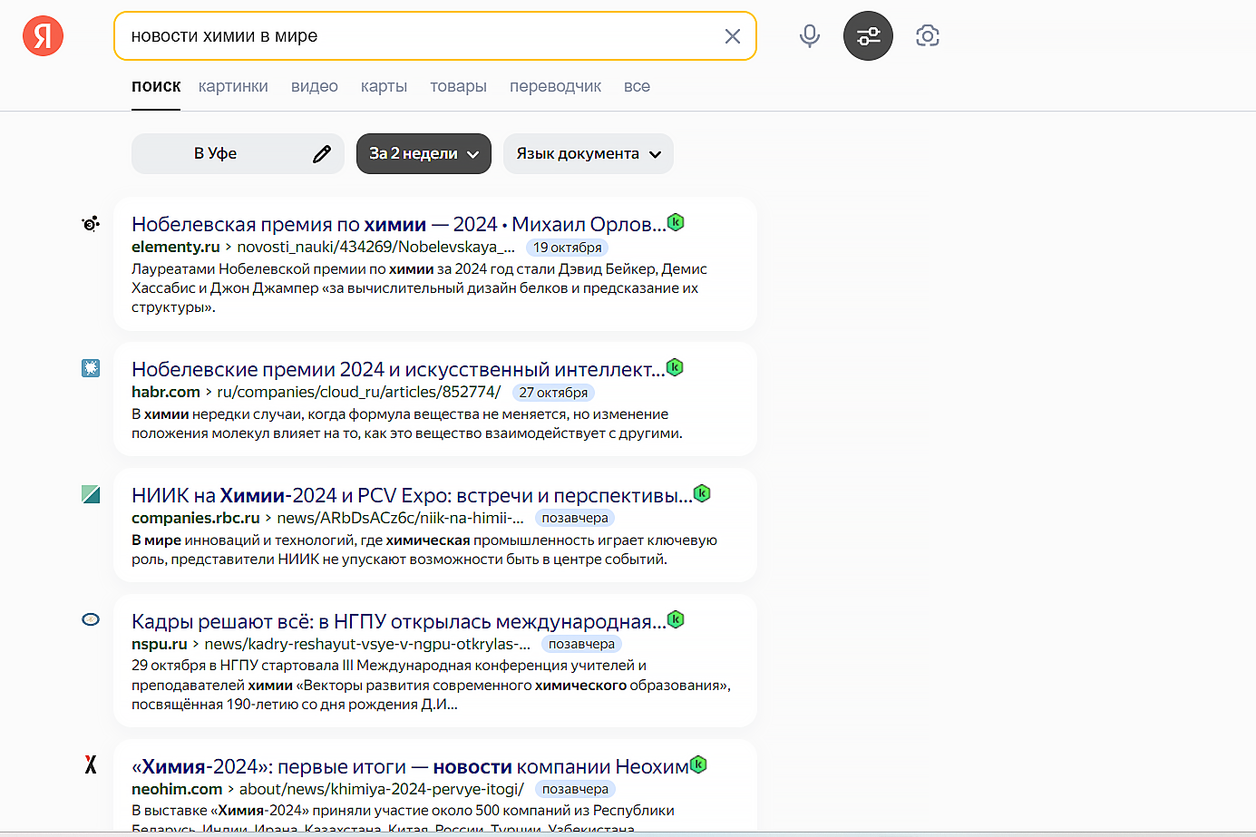The image size is (1256, 837).
Task: Open «Химия-2024»: первые итоги result
Action: click(x=410, y=766)
